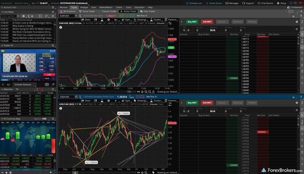Screen dimensions: 304x174
Task: Open the USD/CAD Active Trader settings gear
Action: point(297,102)
